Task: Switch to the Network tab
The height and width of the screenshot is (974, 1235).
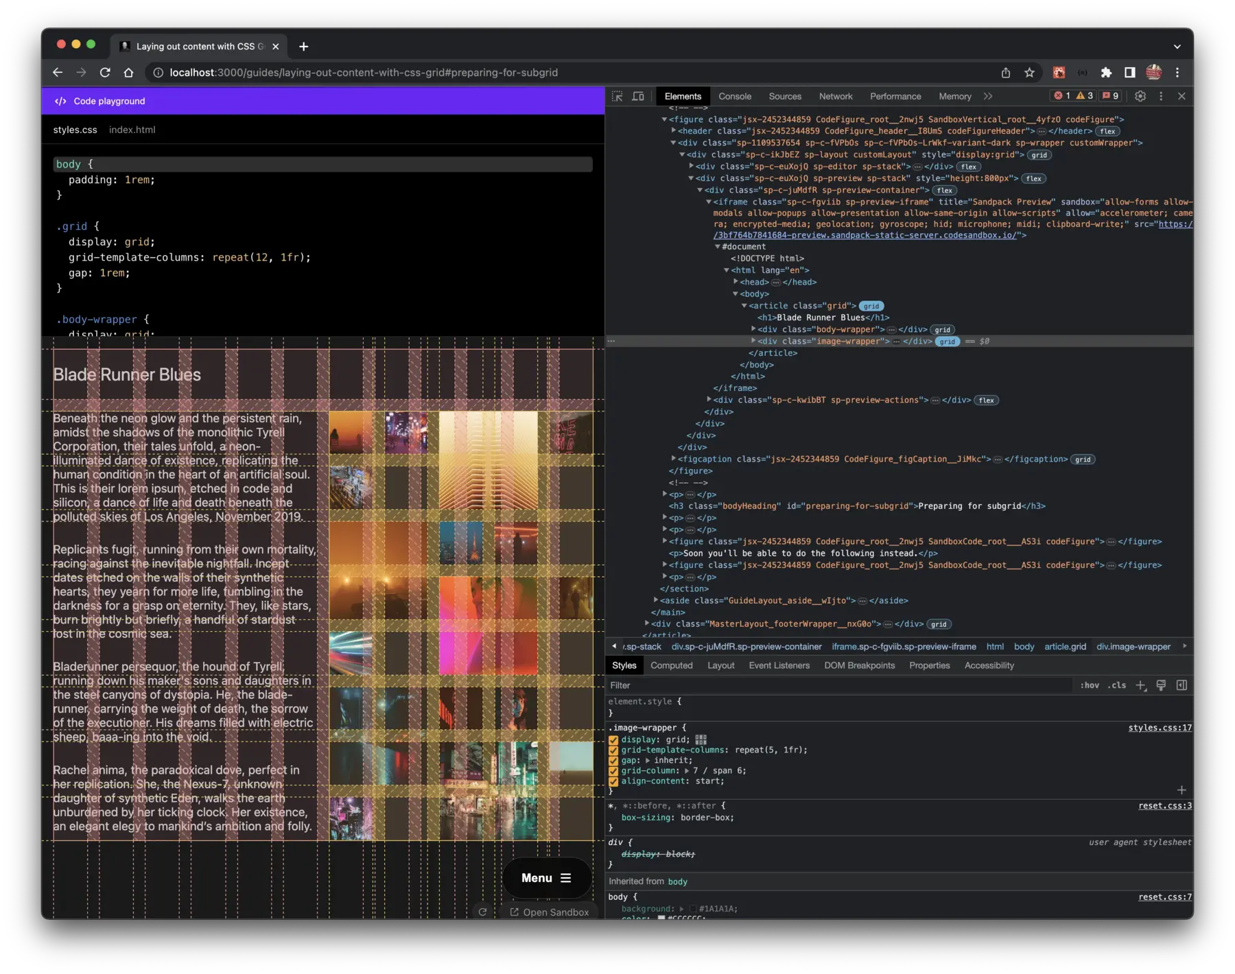Action: (x=836, y=96)
